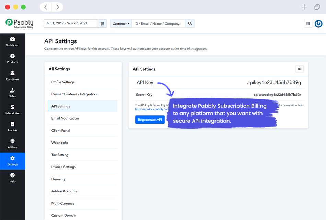Viewport: 326px width, 220px height.
Task: Click the ID / Email search input
Action: 158,24
